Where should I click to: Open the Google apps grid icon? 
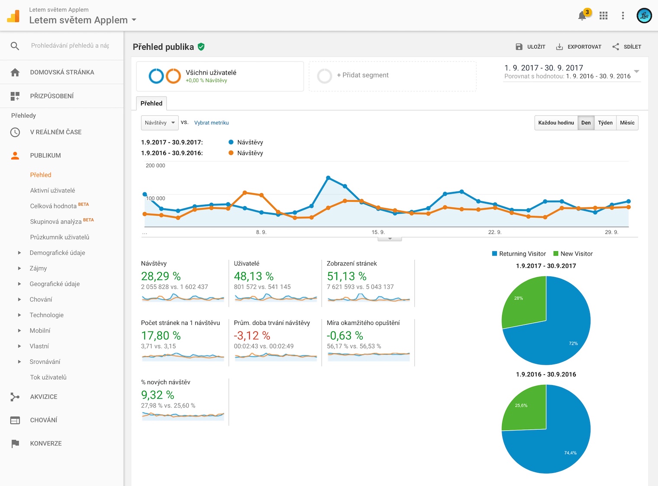pyautogui.click(x=603, y=16)
